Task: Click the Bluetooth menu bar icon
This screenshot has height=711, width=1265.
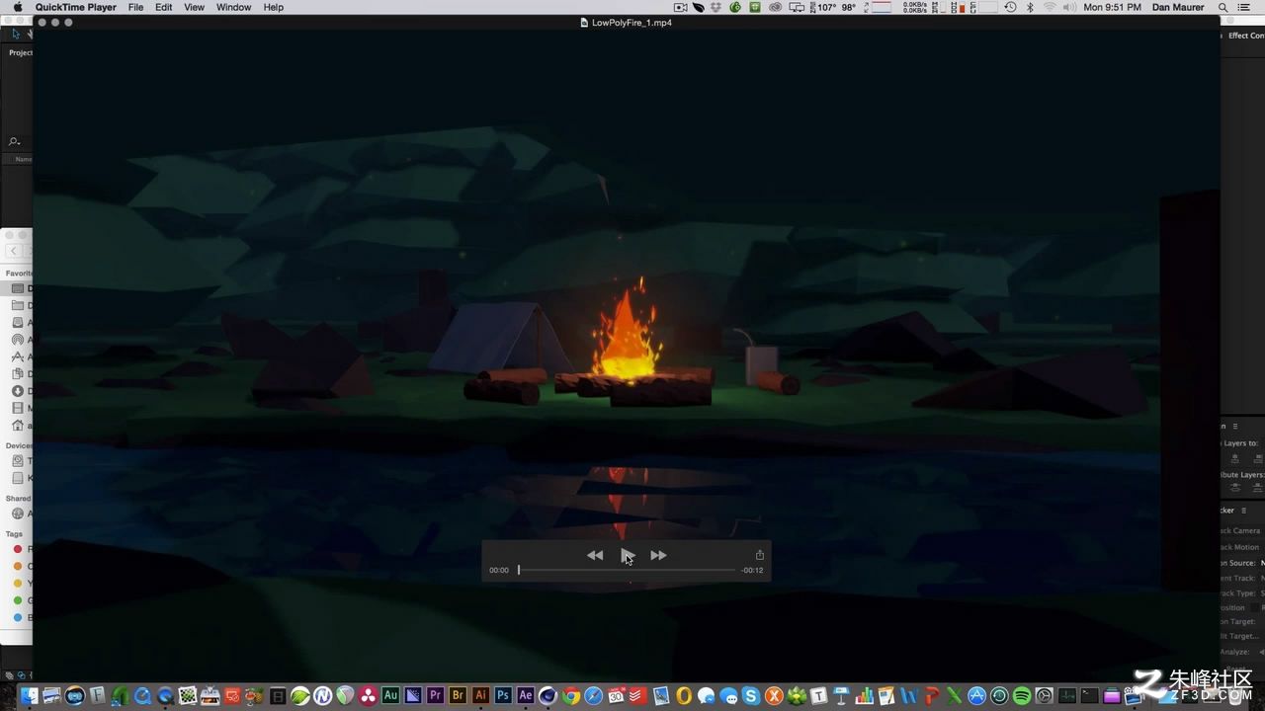Action: click(x=1030, y=7)
